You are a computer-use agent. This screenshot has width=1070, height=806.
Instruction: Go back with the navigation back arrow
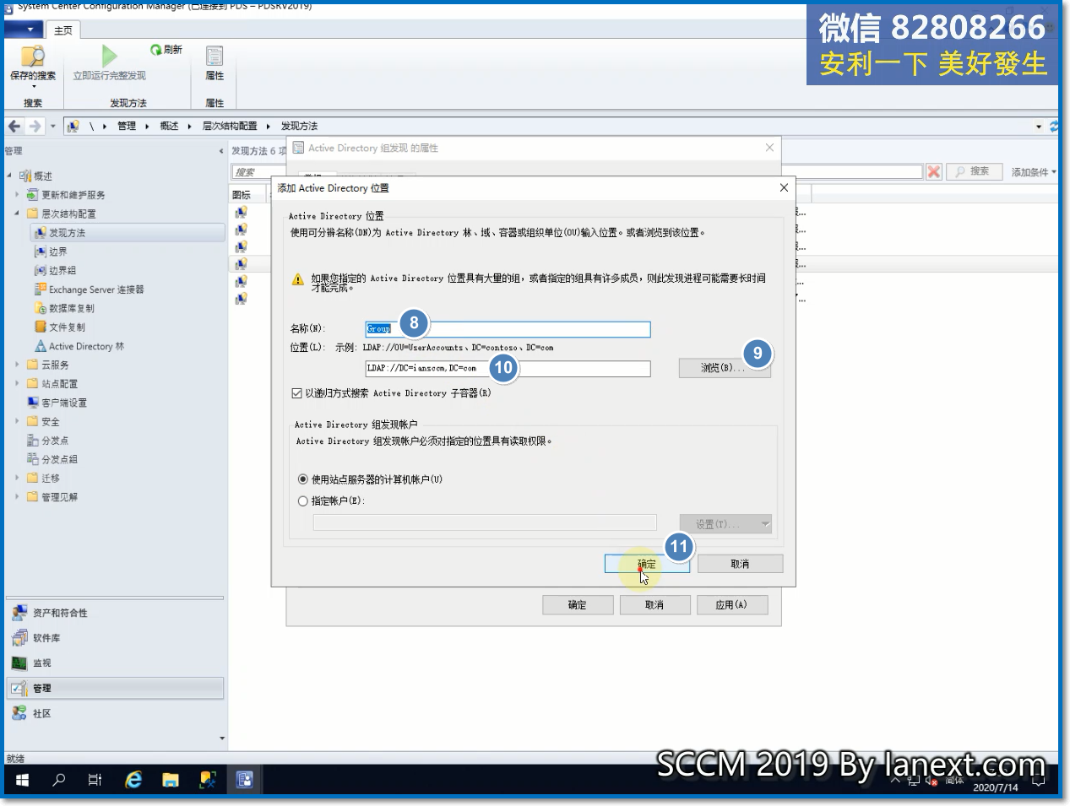point(14,127)
